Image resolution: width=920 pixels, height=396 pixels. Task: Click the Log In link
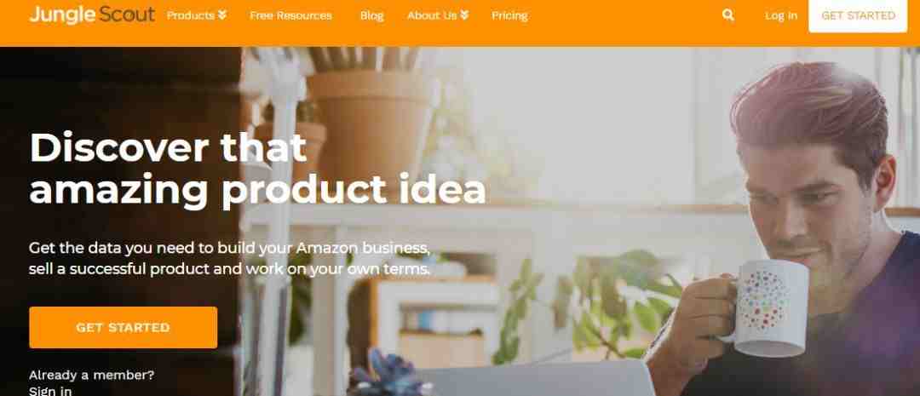(781, 16)
